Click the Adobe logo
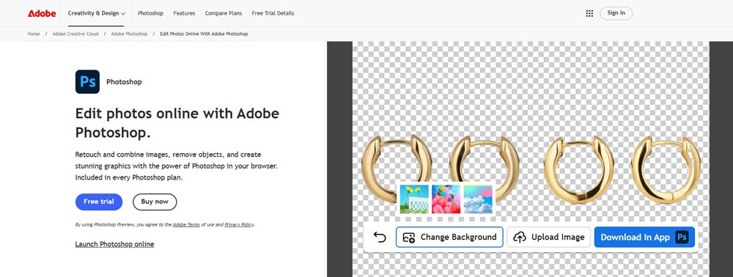This screenshot has width=733, height=277. click(42, 13)
